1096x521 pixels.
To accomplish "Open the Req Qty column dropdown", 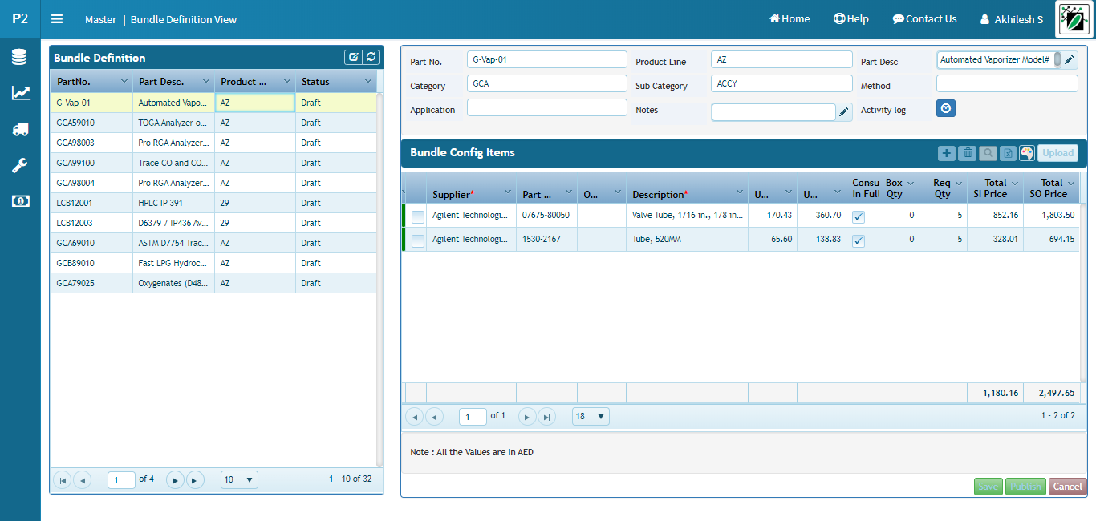I will tap(958, 184).
